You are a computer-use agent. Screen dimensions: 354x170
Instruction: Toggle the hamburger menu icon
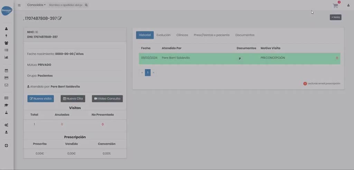pos(19,5)
